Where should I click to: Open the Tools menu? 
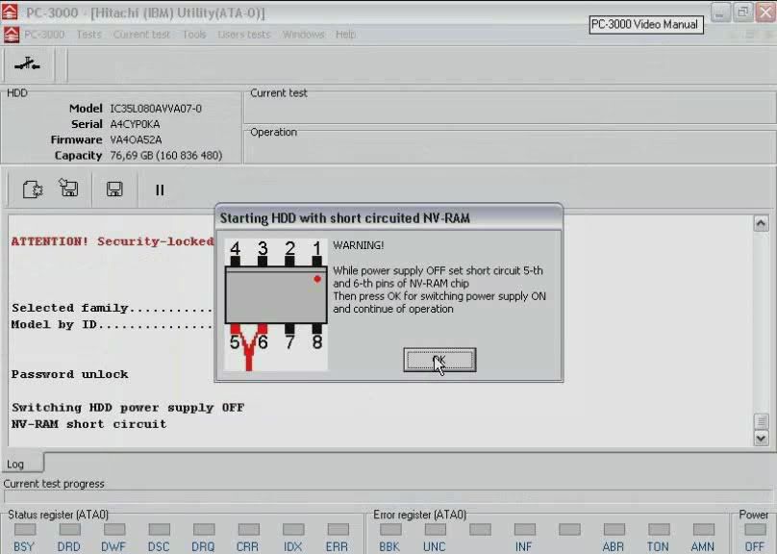coord(194,35)
